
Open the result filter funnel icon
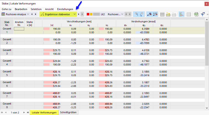[x=203, y=14]
